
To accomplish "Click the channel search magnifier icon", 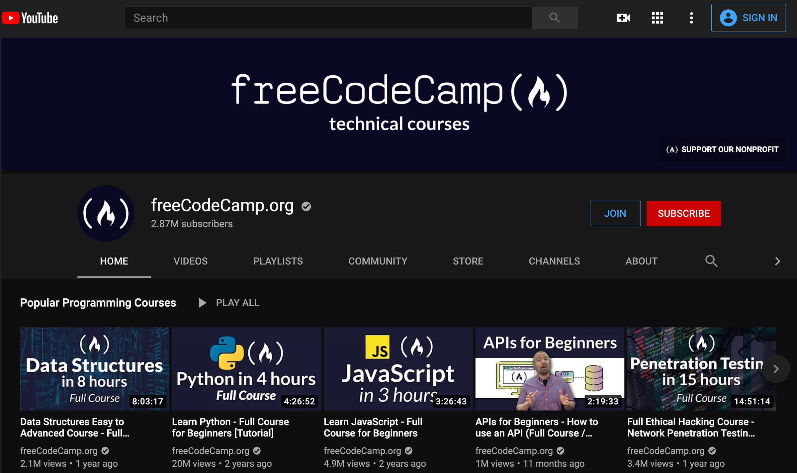I will pos(711,261).
